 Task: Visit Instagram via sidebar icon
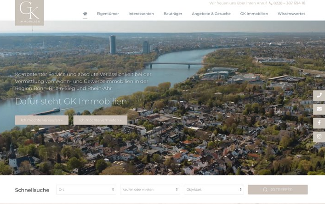pyautogui.click(x=319, y=137)
